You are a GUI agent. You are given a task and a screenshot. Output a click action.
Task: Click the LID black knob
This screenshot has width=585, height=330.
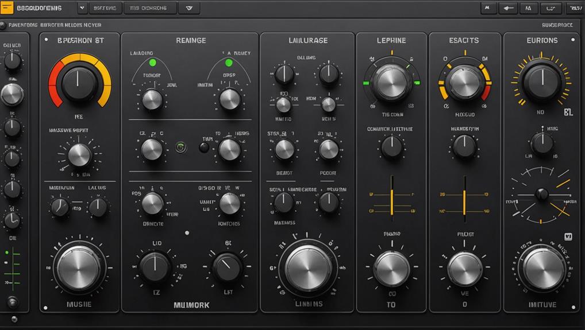click(155, 266)
